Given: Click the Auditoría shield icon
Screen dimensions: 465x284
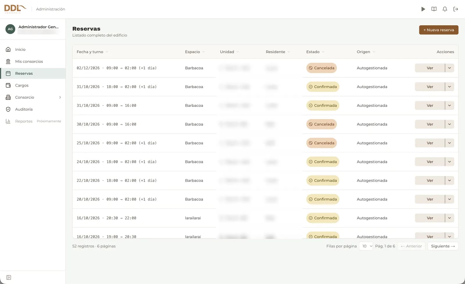Looking at the screenshot, I should point(8,109).
